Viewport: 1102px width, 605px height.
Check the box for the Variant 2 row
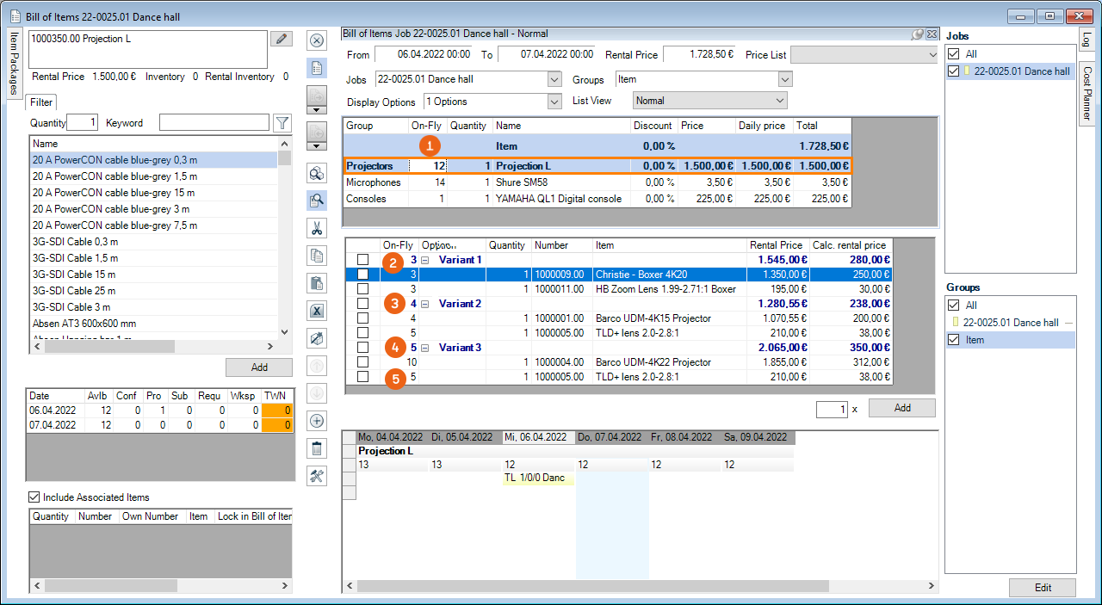362,304
